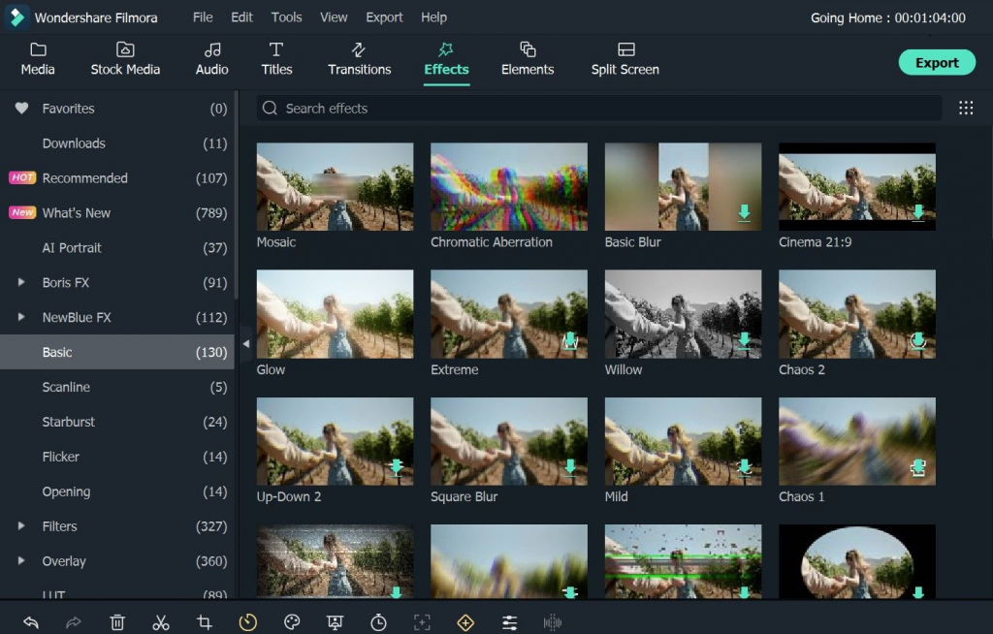The width and height of the screenshot is (993, 634).
Task: Switch to the Media tab
Action: point(38,59)
